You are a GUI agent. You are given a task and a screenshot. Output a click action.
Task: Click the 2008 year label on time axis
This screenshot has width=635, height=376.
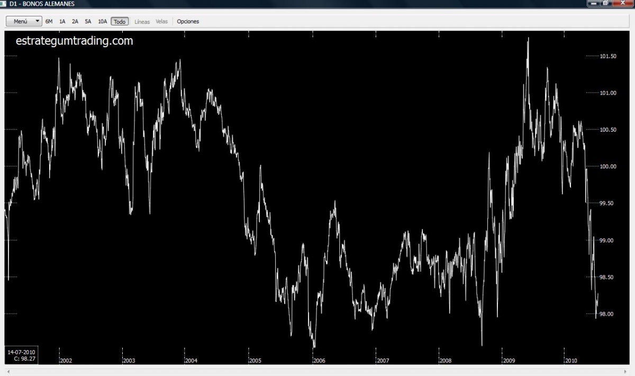(x=445, y=361)
